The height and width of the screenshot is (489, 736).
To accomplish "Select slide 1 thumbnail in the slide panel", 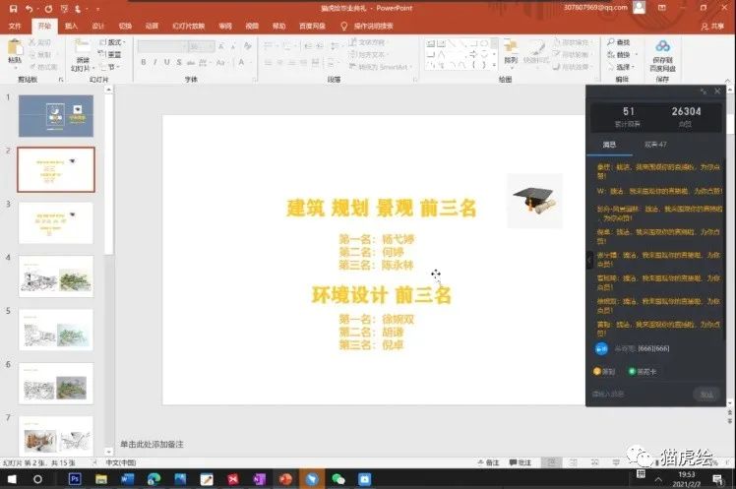I will click(56, 116).
